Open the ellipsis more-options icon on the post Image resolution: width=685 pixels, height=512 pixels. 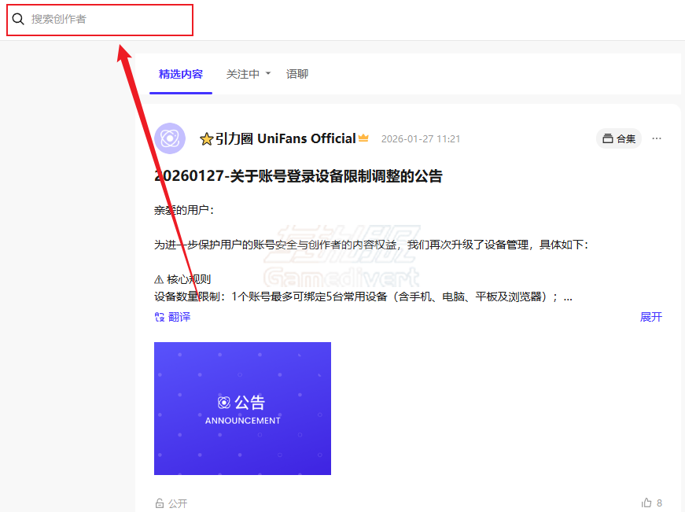[657, 138]
